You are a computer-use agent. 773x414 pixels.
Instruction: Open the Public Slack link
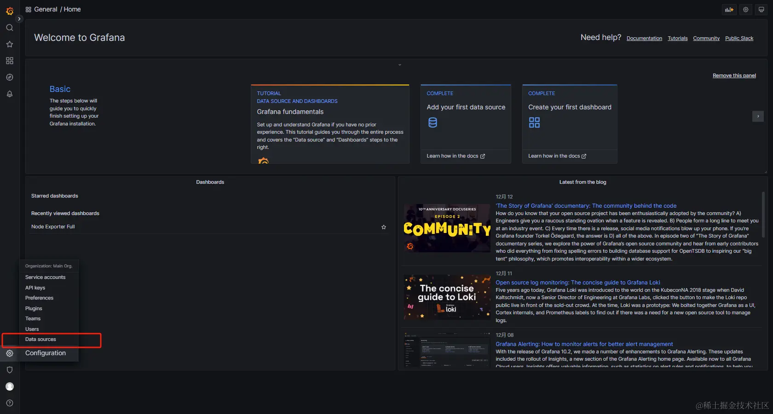click(x=739, y=39)
